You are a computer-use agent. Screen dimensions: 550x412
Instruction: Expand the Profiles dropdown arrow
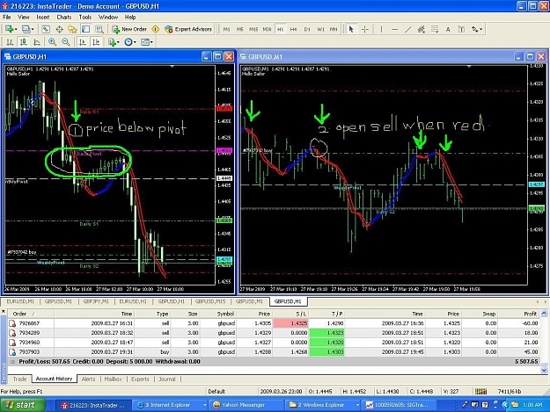(33, 29)
